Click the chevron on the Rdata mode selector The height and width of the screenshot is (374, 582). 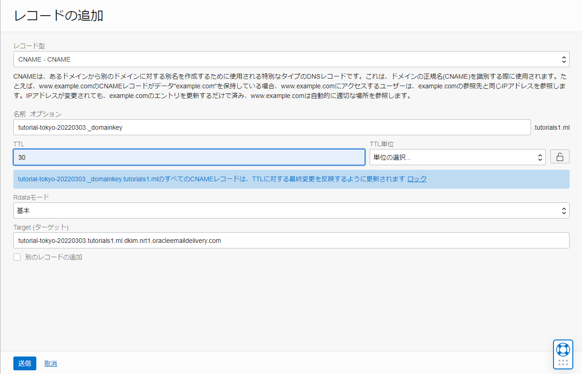[564, 210]
